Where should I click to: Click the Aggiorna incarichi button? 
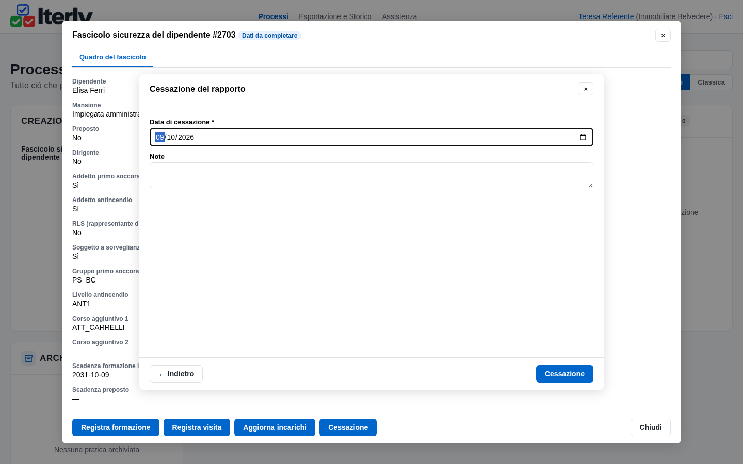[x=274, y=427]
